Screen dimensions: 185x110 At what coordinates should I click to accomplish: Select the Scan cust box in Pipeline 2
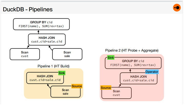point(116,93)
